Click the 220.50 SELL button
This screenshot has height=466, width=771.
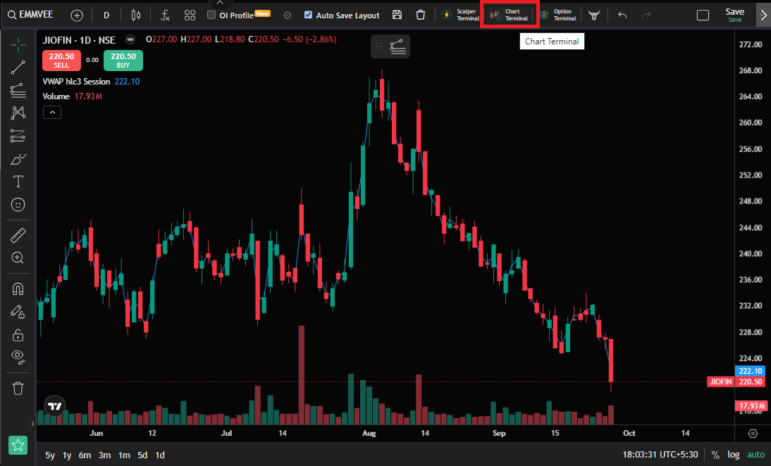[x=61, y=61]
